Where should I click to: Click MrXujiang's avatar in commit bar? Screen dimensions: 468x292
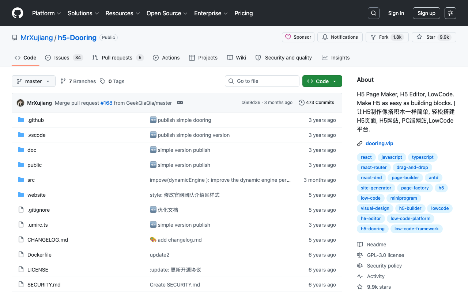tap(20, 103)
